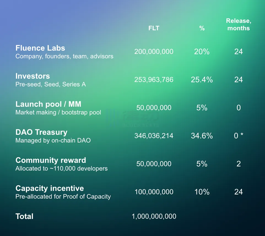Click the Fluence Labs row heading
265x236 pixels.
pyautogui.click(x=40, y=48)
